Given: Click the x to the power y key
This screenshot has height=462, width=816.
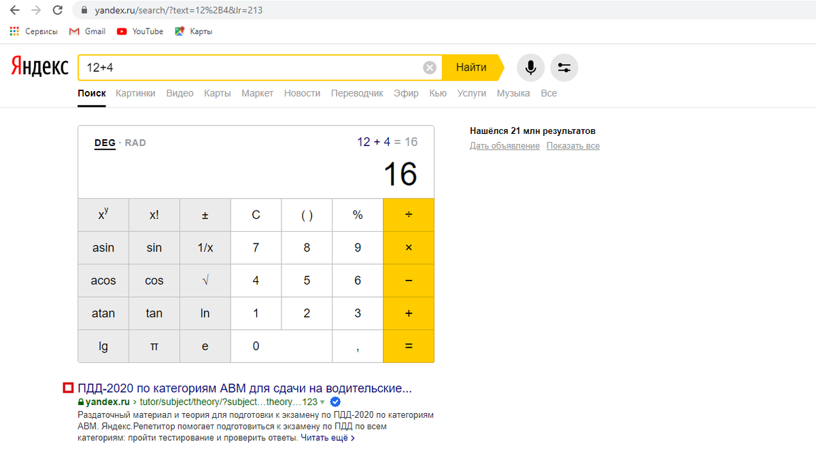Looking at the screenshot, I should pos(103,215).
